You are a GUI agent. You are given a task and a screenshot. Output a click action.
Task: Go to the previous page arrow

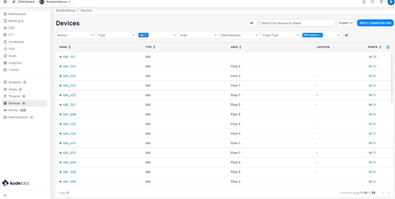(383, 193)
